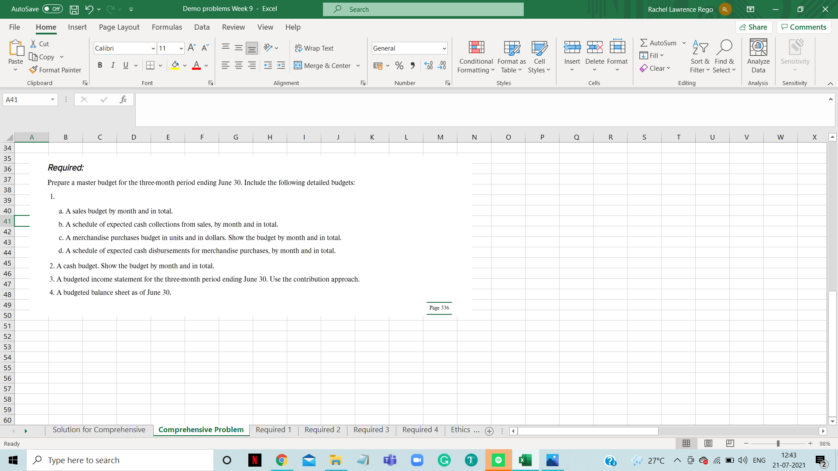Open the Name Box dropdown arrow
This screenshot has height=471, width=838.
click(52, 99)
